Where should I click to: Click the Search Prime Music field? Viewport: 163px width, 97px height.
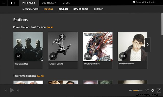[148, 2]
